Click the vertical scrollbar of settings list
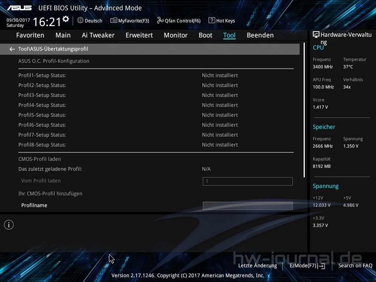Screen dimensions: 376x282 [x=304, y=110]
